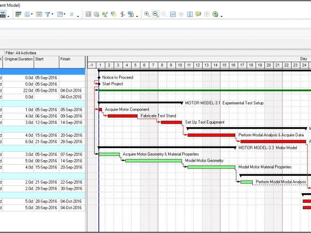311x233 pixels.
Task: Select the Model Motor Geometry green bar
Action: 154,161
